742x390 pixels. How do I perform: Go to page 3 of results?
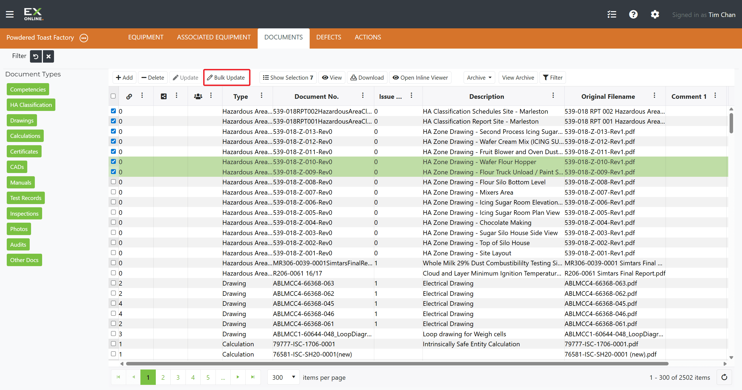coord(178,377)
